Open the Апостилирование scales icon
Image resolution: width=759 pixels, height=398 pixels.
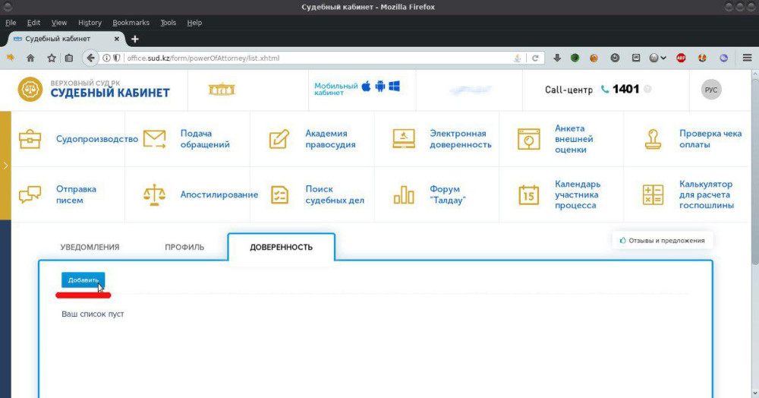pos(155,194)
